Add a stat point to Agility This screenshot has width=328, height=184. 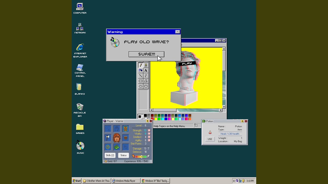(x=149, y=140)
